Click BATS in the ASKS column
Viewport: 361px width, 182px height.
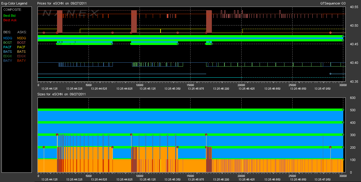[22, 52]
